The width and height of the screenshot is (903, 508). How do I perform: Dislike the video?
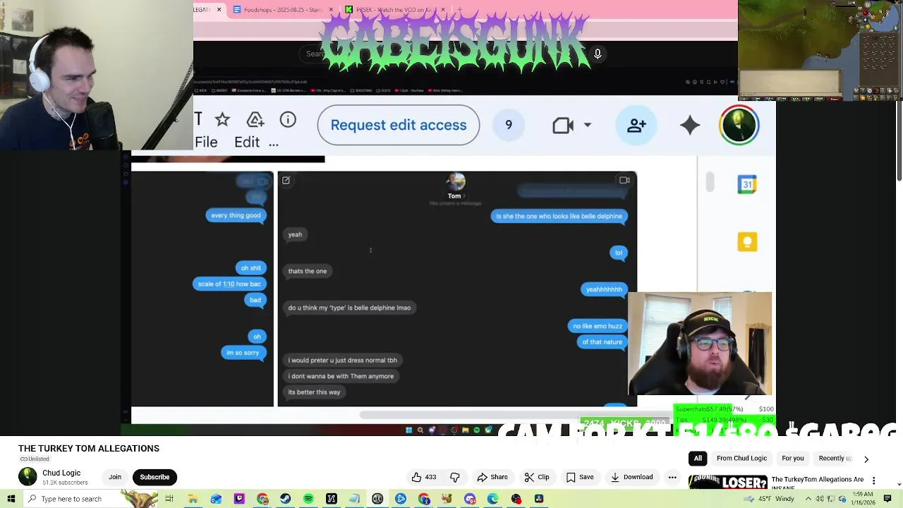455,477
